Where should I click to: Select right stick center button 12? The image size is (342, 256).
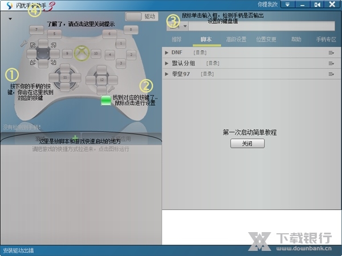click(x=101, y=80)
